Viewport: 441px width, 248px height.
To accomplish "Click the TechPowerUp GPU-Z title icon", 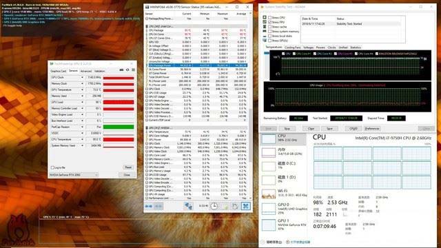I will (x=52, y=64).
